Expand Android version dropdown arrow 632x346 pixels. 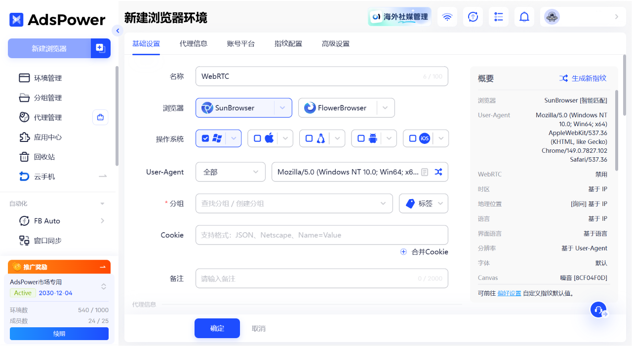(x=389, y=138)
